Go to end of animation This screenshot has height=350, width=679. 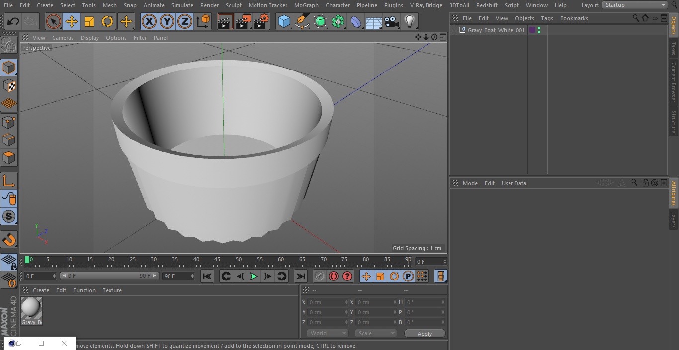[301, 276]
